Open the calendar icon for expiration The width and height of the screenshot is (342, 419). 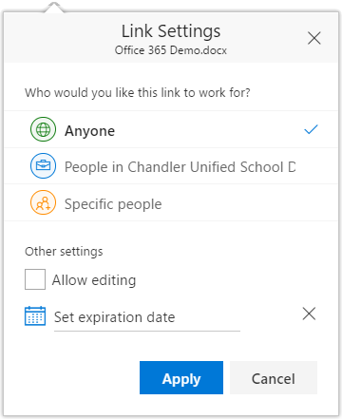pyautogui.click(x=35, y=315)
